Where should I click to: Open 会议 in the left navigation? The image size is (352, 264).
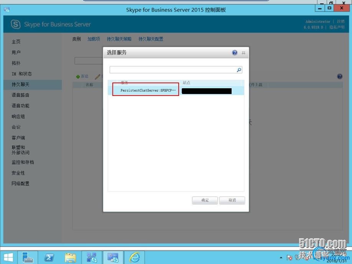coord(16,127)
